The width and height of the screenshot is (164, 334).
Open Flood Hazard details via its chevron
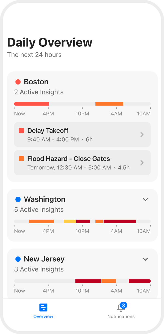coord(142,163)
